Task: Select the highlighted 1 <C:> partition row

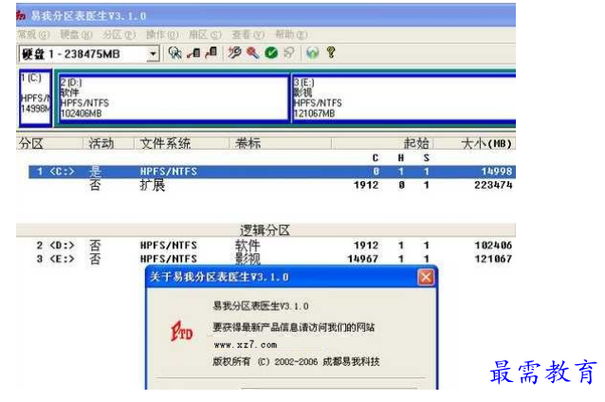Action: (x=272, y=172)
